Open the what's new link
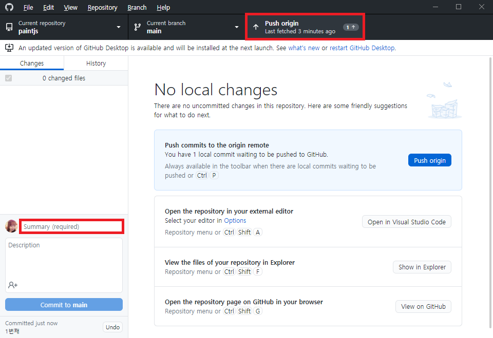 304,48
